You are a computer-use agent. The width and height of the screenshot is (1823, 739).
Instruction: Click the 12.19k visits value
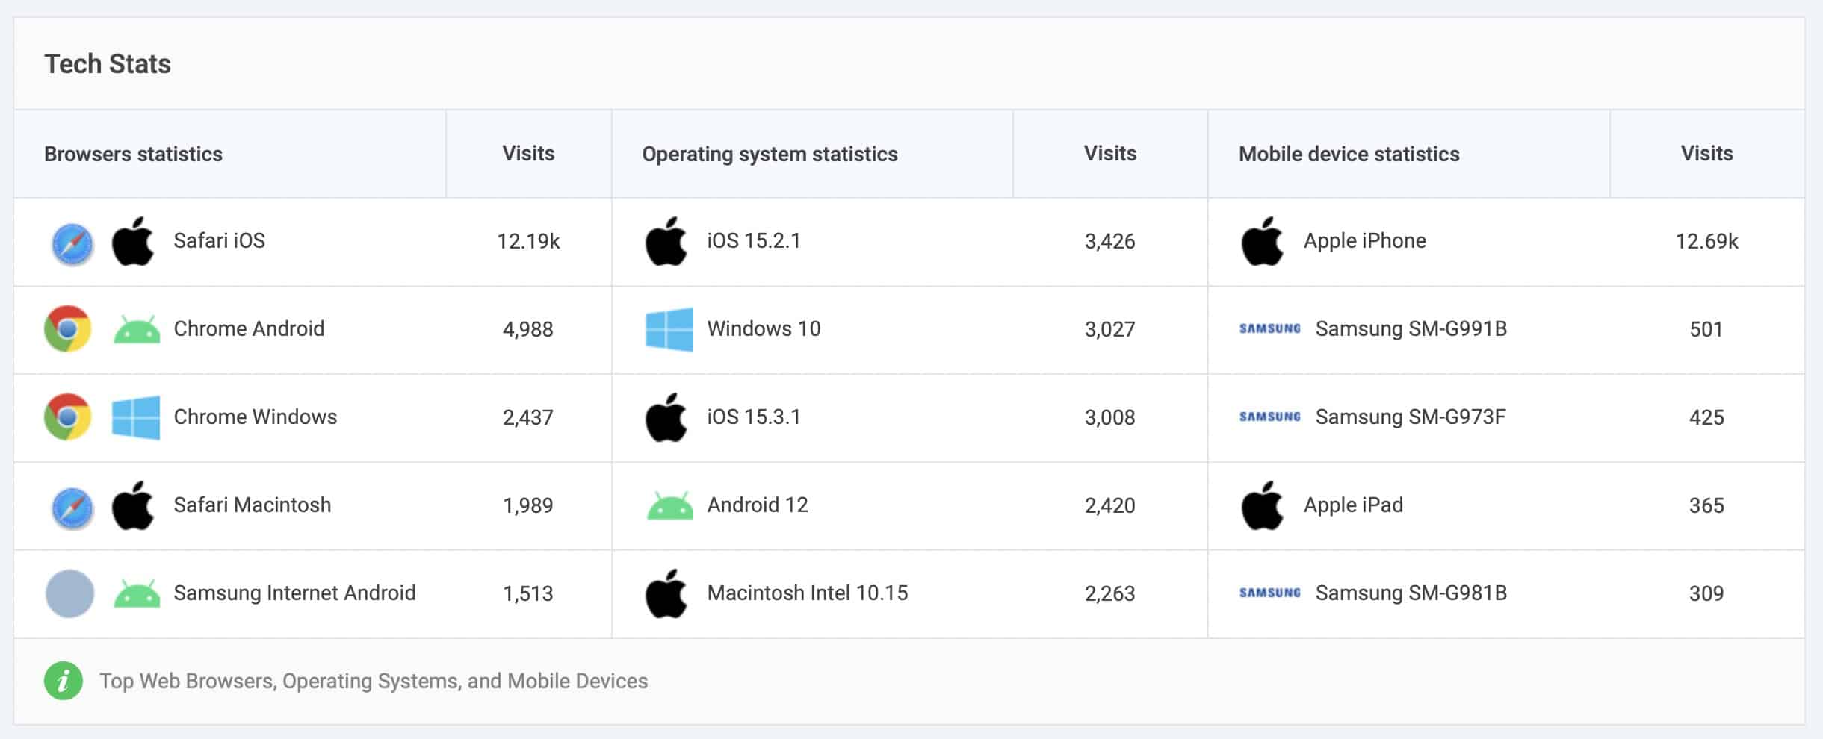(x=528, y=241)
